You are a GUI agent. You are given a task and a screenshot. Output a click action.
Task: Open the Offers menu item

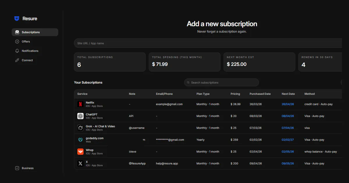35,42
